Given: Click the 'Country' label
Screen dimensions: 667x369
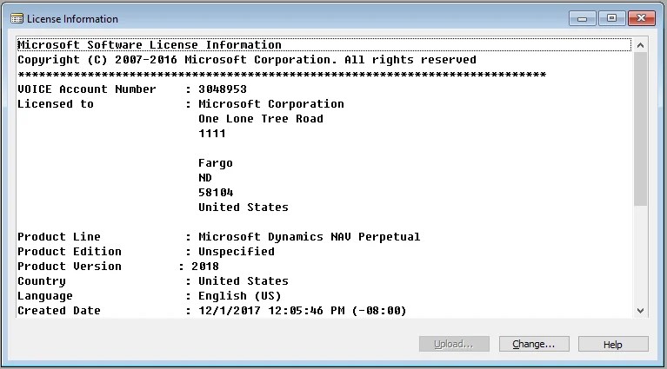Looking at the screenshot, I should (x=42, y=281).
